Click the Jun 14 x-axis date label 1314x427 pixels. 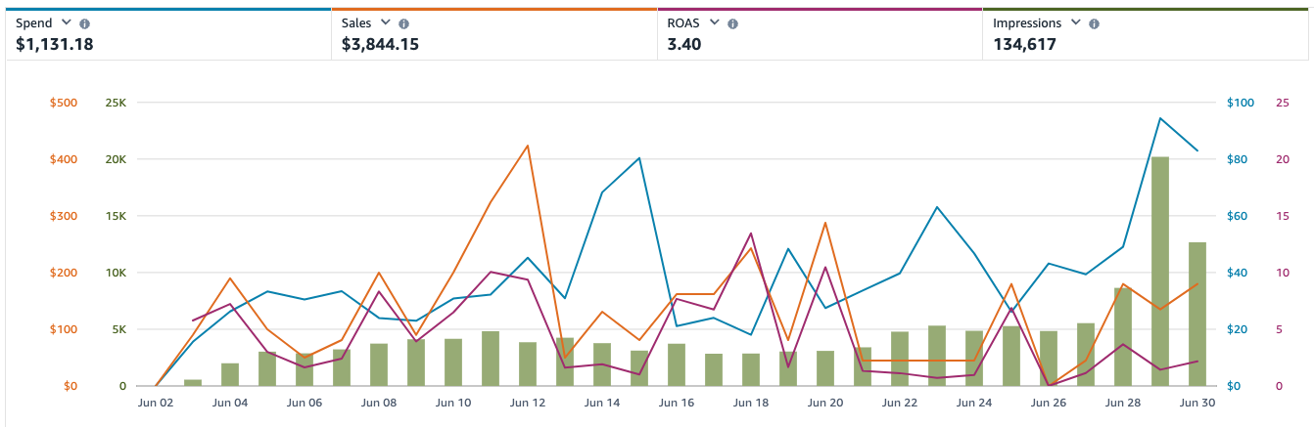coord(602,403)
